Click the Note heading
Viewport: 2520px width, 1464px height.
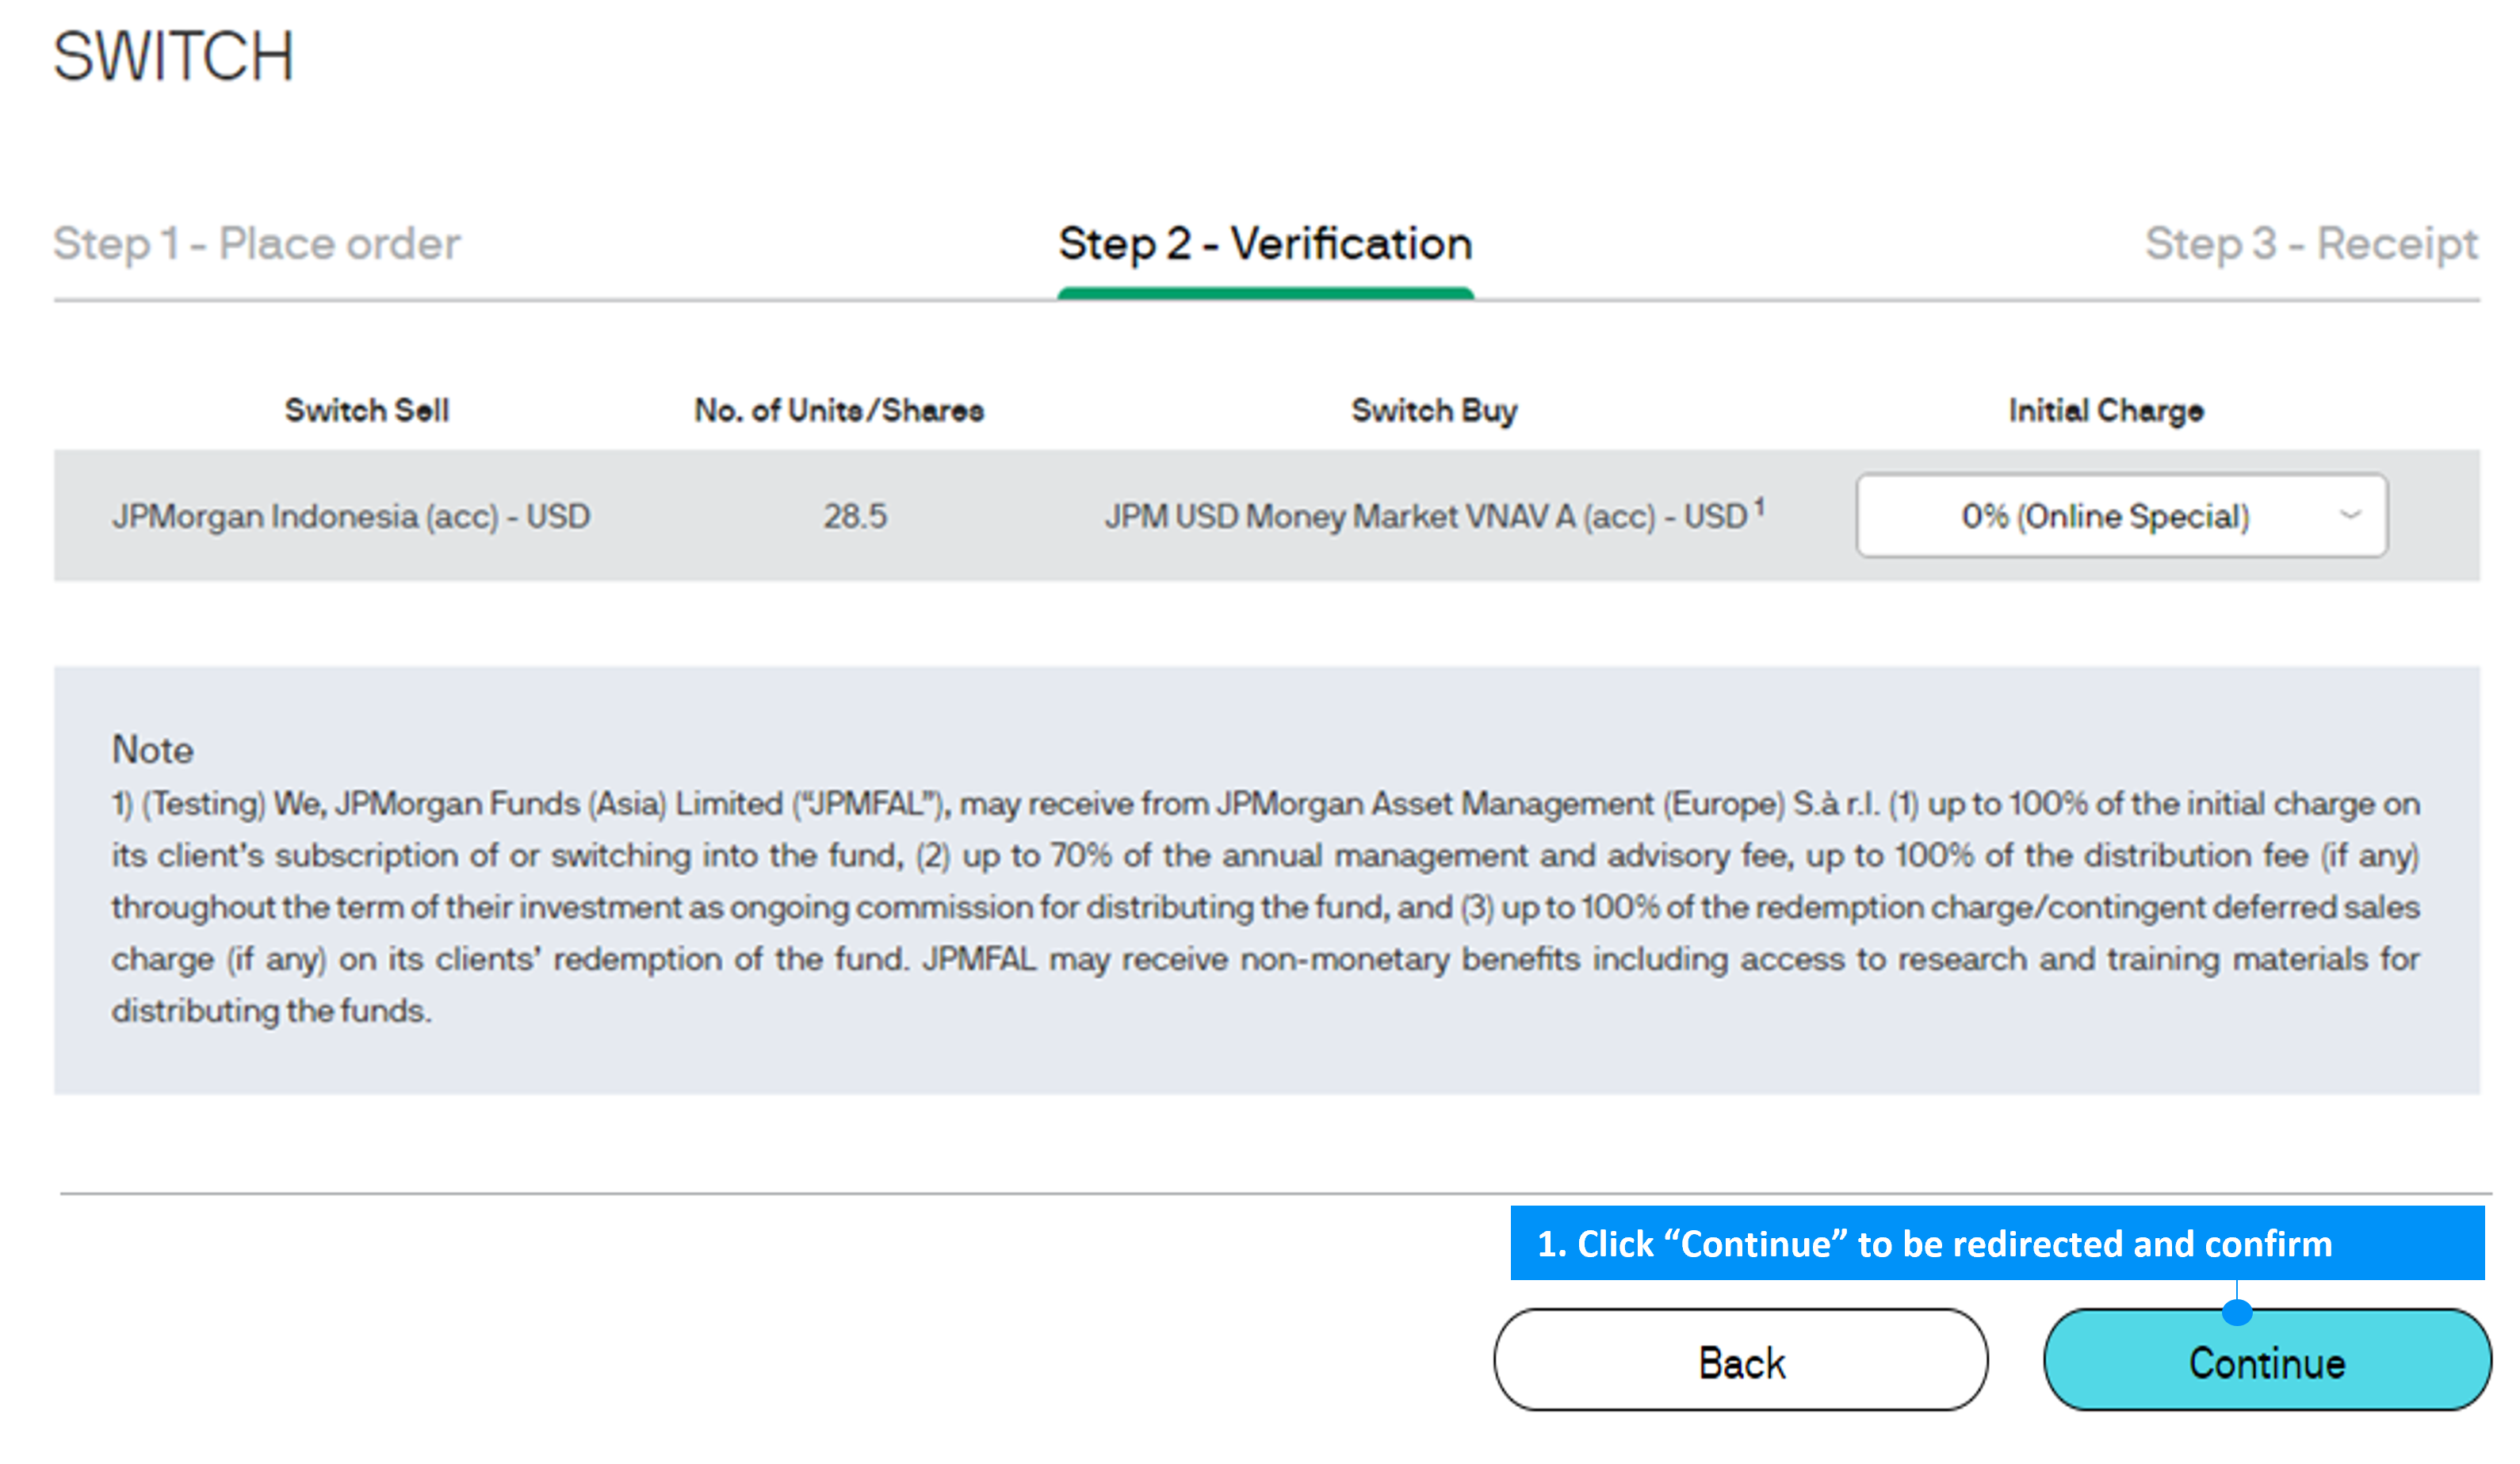(x=152, y=749)
